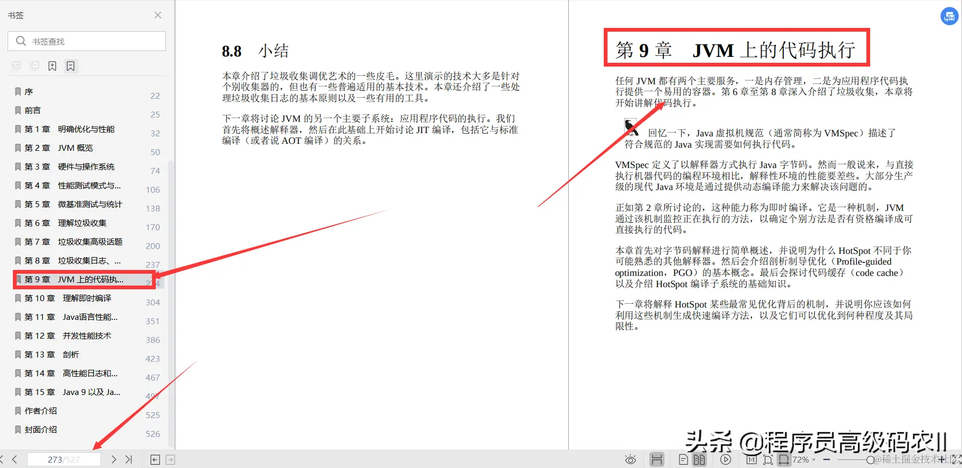Start the slideshow play button

point(726,459)
